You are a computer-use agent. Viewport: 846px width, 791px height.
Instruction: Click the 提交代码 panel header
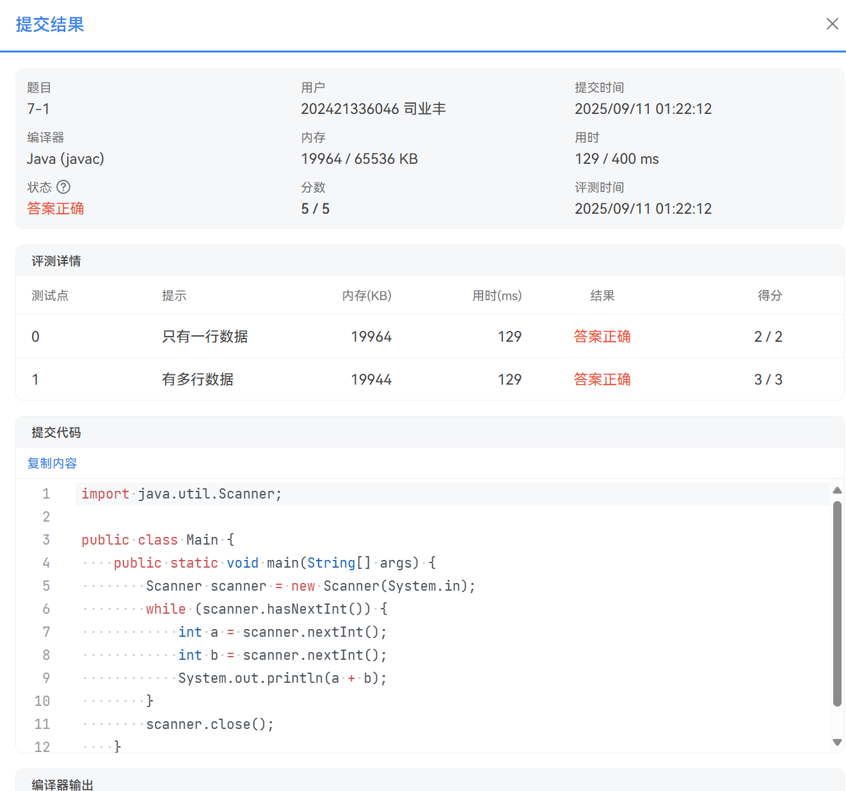point(54,432)
